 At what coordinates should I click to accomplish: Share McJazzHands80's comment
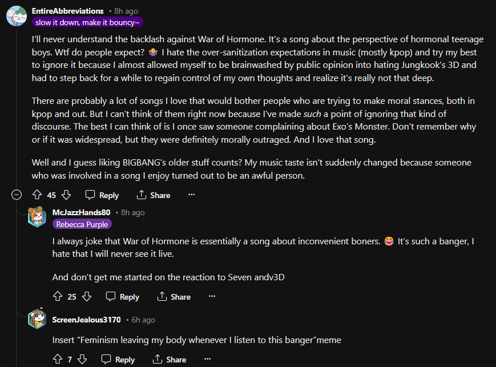point(174,297)
